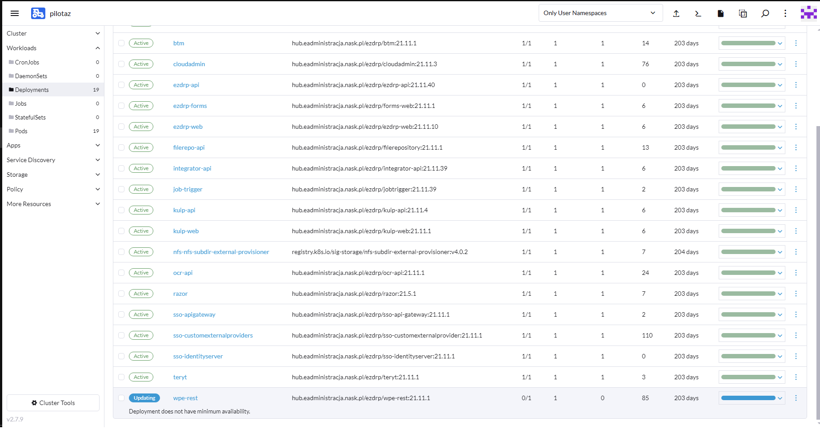Click the user avatar icon
This screenshot has width=820, height=433.
(808, 13)
